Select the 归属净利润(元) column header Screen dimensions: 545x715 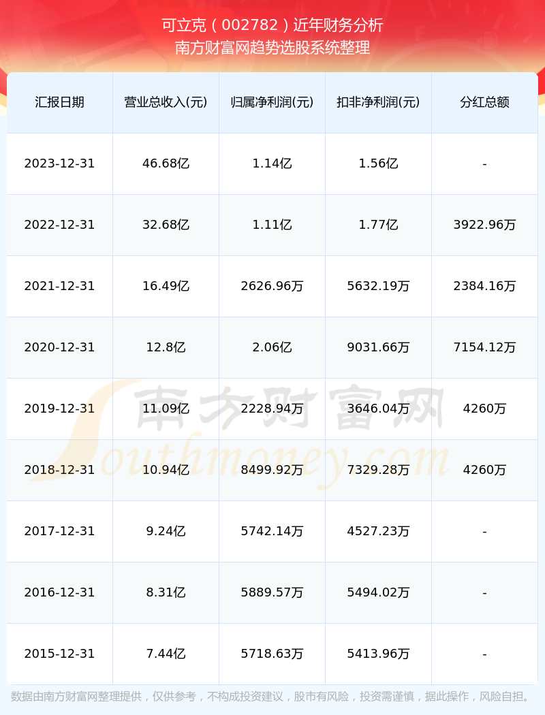click(x=272, y=102)
